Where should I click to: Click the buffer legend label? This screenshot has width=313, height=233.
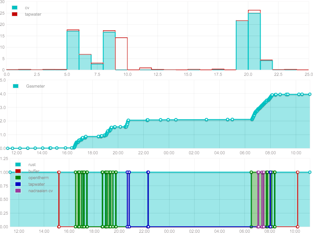click(x=34, y=171)
